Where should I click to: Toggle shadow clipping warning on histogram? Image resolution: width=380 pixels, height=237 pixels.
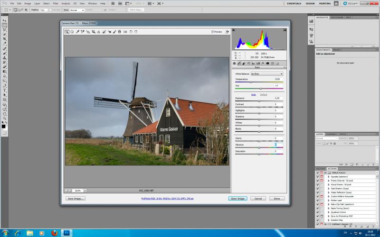click(x=233, y=30)
